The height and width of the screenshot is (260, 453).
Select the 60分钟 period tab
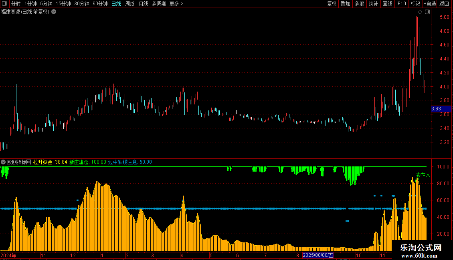tap(100, 4)
